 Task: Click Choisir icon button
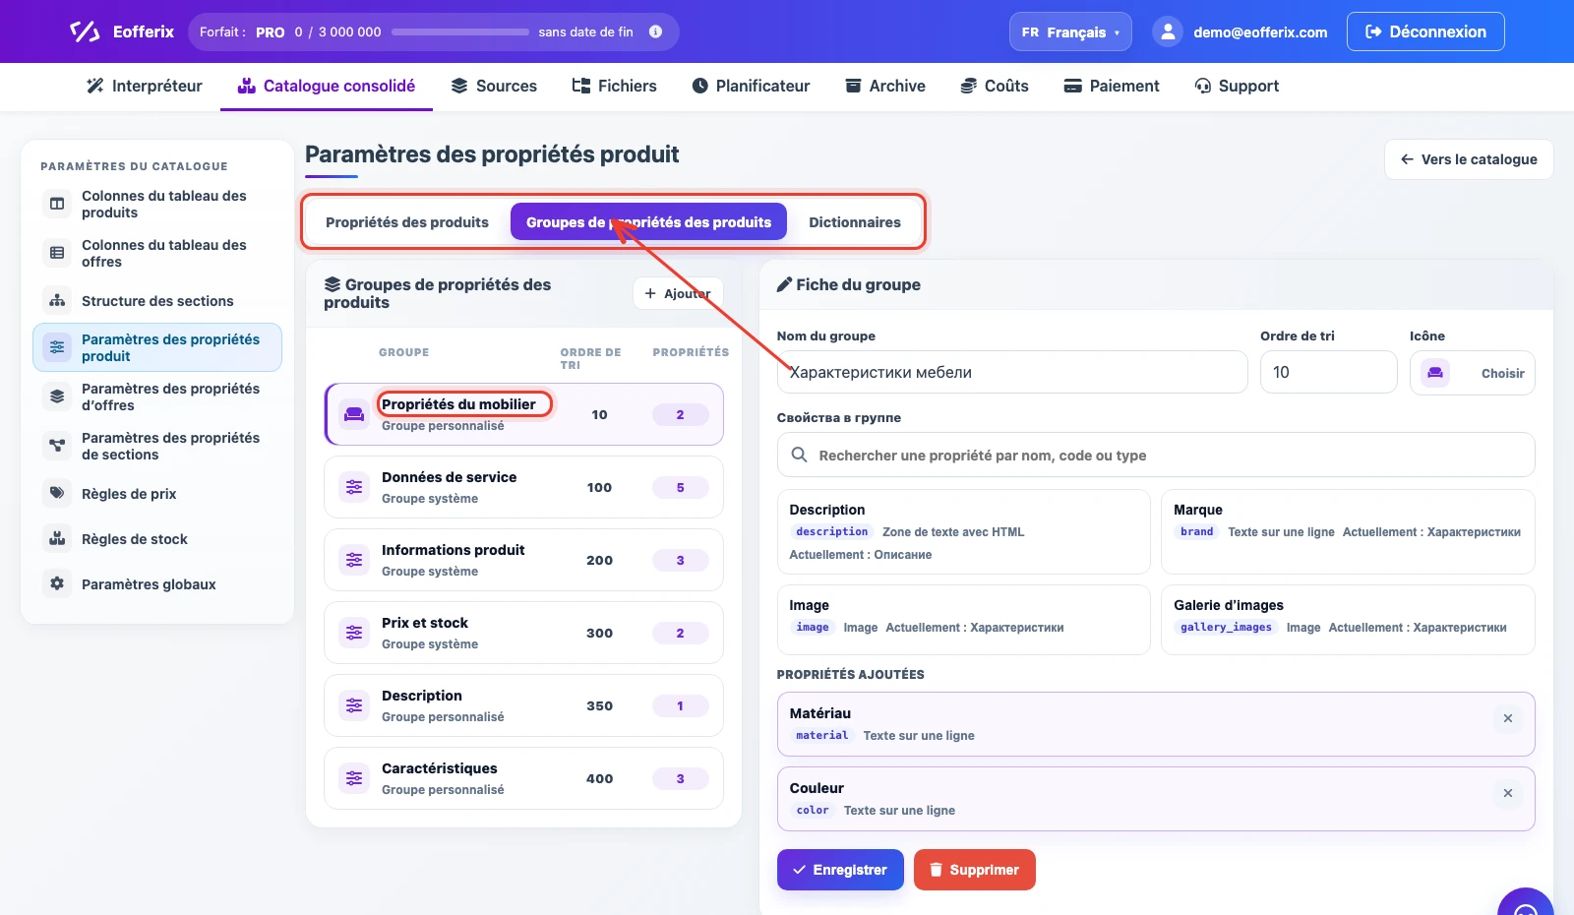tap(1502, 373)
